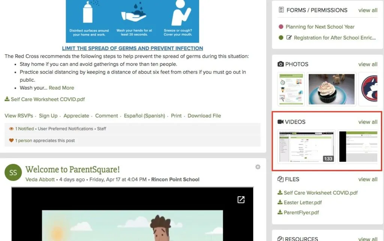Click the Welcome post embedded video
This screenshot has width=384, height=241.
(132, 214)
